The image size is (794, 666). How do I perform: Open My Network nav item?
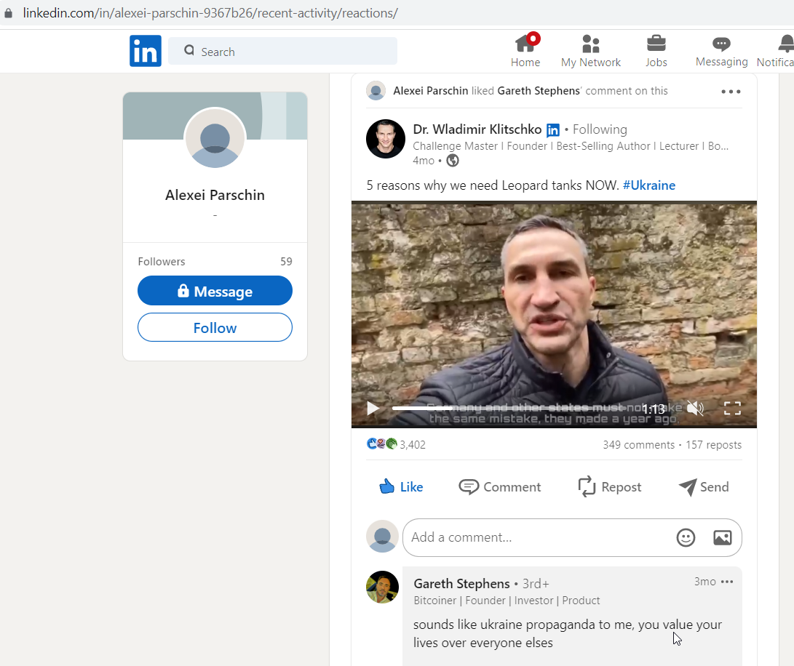pyautogui.click(x=590, y=51)
